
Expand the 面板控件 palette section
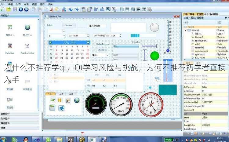pos(20,114)
